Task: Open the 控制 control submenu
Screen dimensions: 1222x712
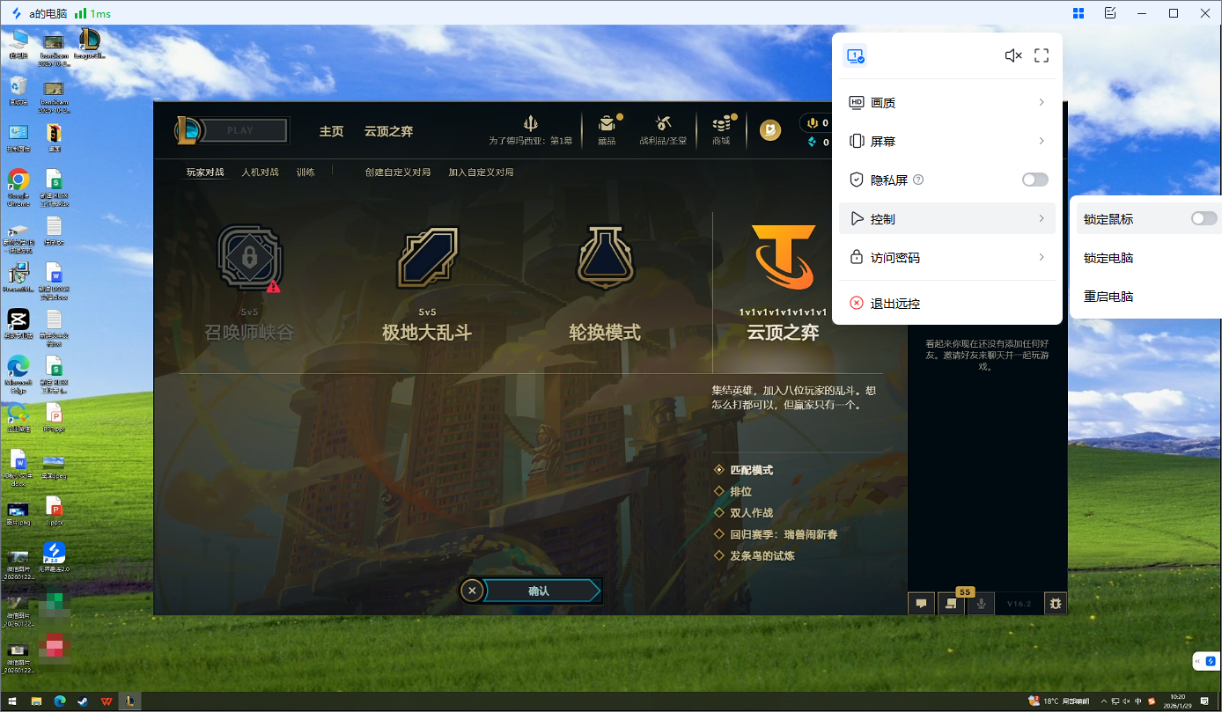Action: click(x=947, y=218)
